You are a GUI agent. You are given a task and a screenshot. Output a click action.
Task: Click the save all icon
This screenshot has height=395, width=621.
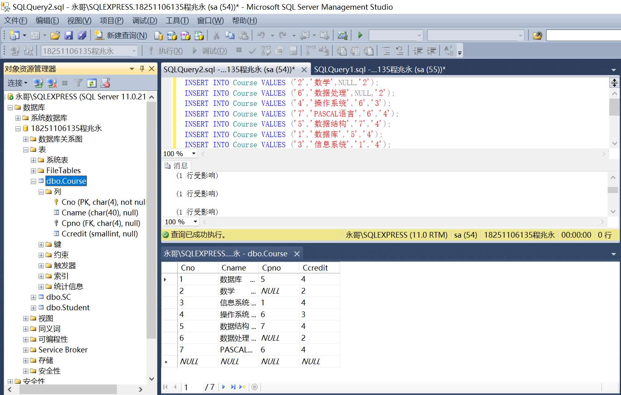[82, 36]
